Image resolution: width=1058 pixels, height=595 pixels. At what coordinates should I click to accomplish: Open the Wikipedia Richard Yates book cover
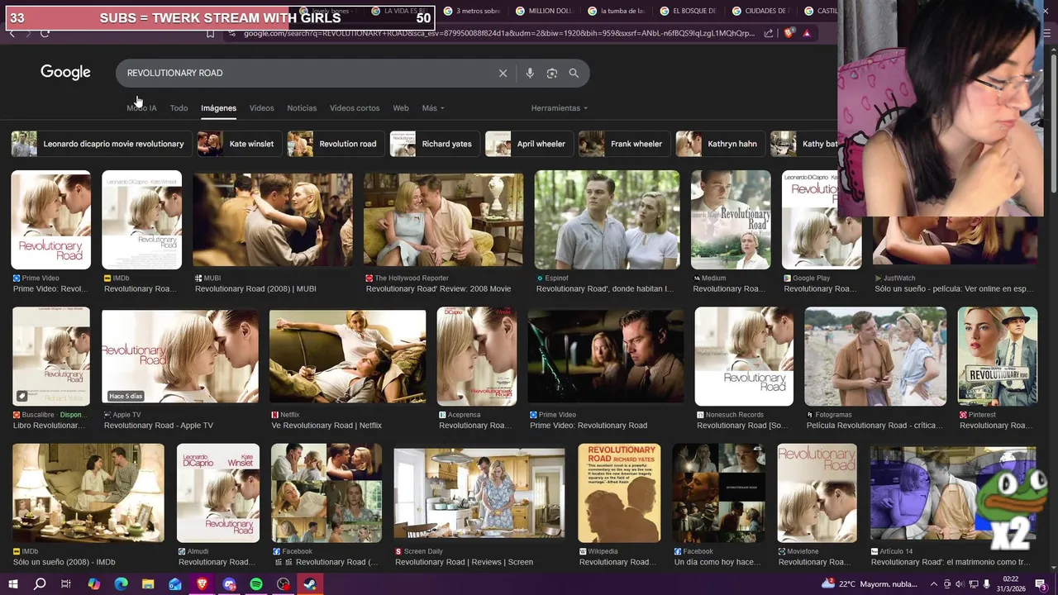pos(619,493)
